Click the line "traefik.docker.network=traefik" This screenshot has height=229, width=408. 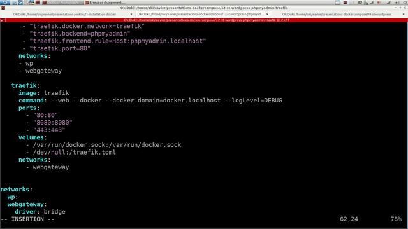[x=87, y=26]
